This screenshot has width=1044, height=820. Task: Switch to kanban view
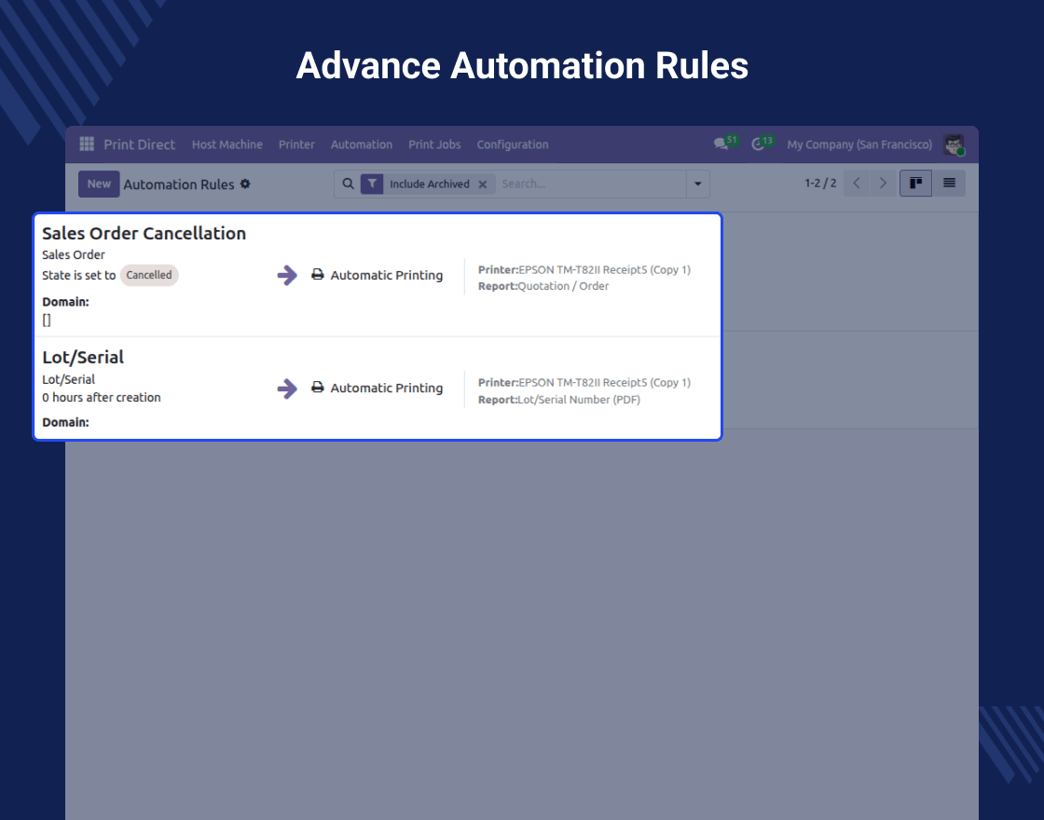(915, 184)
